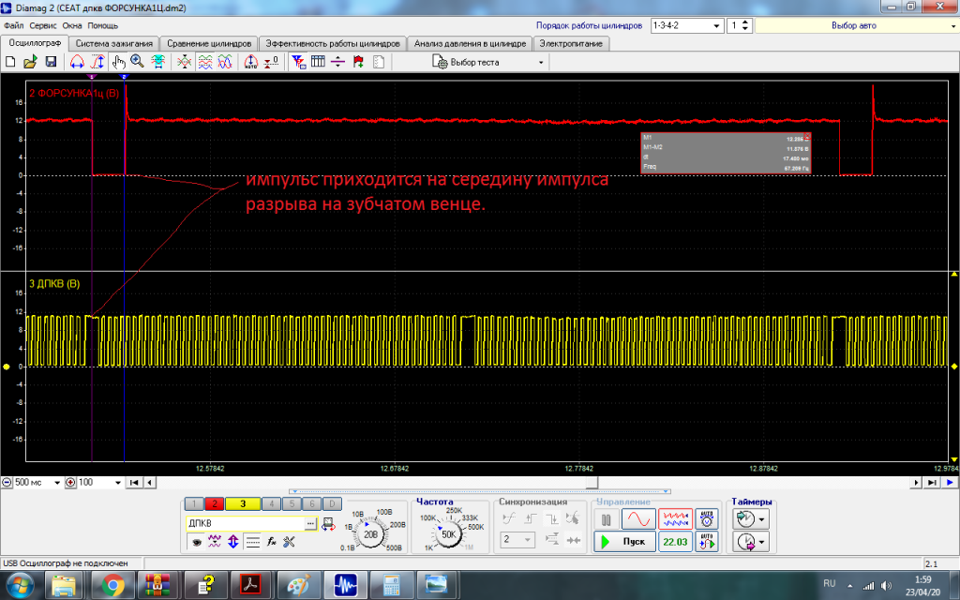Click the Пуск start button
This screenshot has width=960, height=600.
(x=624, y=542)
